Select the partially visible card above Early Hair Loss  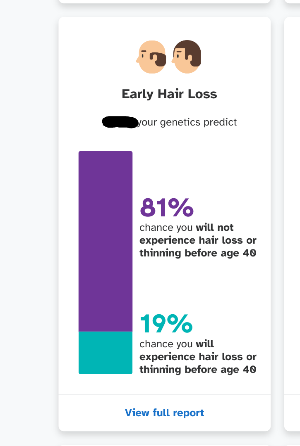click(x=164, y=1)
